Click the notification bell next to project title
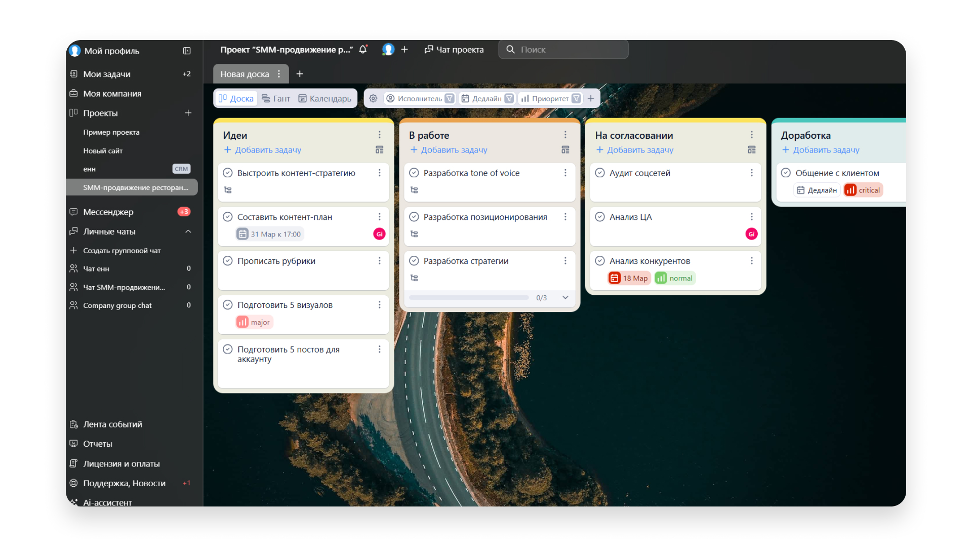 [363, 50]
